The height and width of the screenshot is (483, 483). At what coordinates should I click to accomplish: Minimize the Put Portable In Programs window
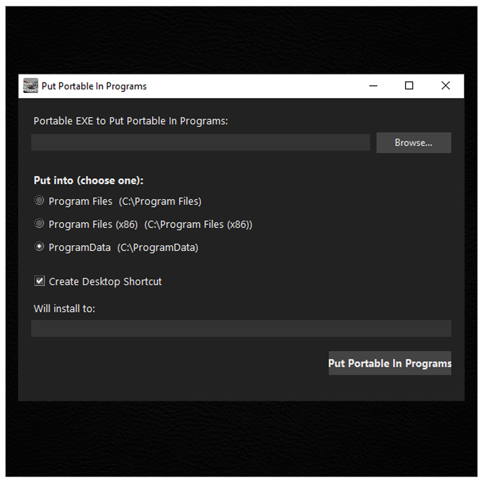point(373,86)
